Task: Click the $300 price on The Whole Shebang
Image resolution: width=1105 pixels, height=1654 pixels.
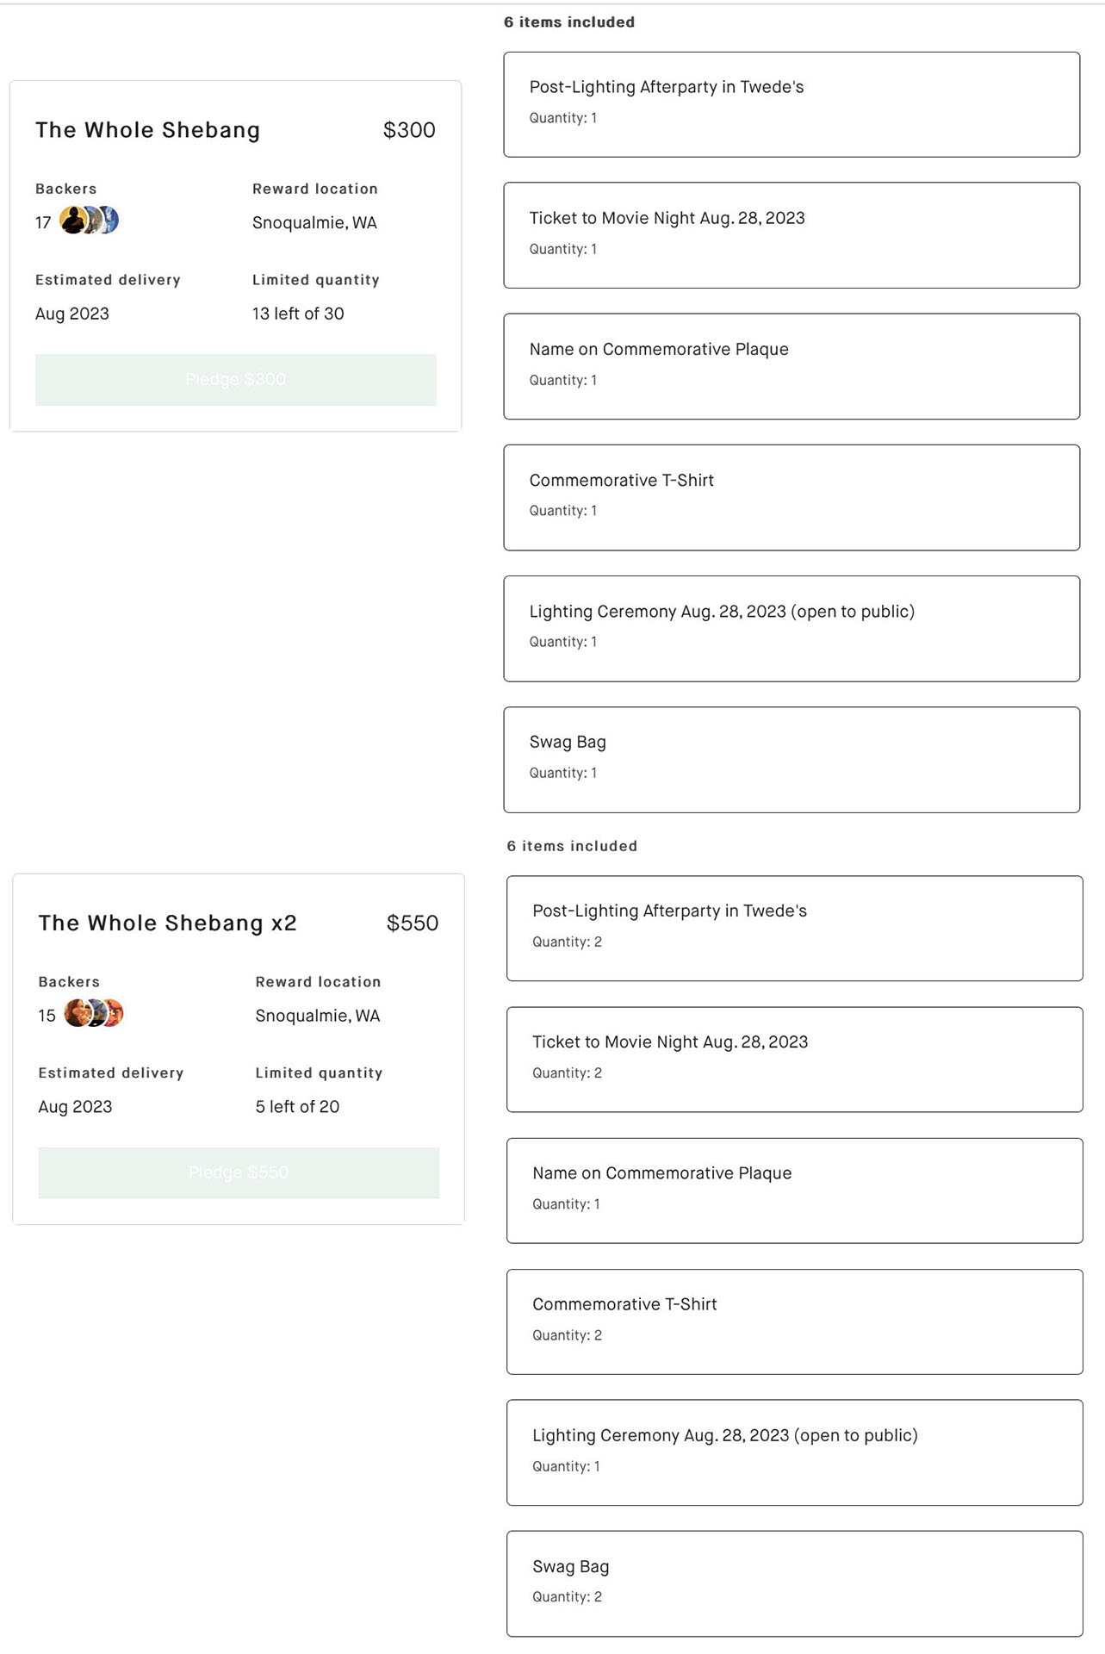Action: point(409,130)
